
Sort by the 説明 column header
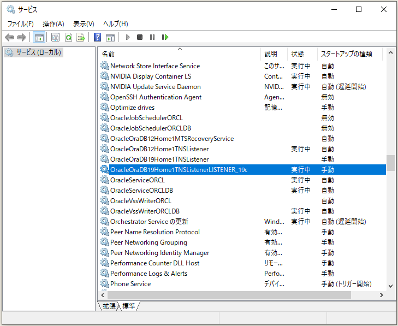point(274,54)
